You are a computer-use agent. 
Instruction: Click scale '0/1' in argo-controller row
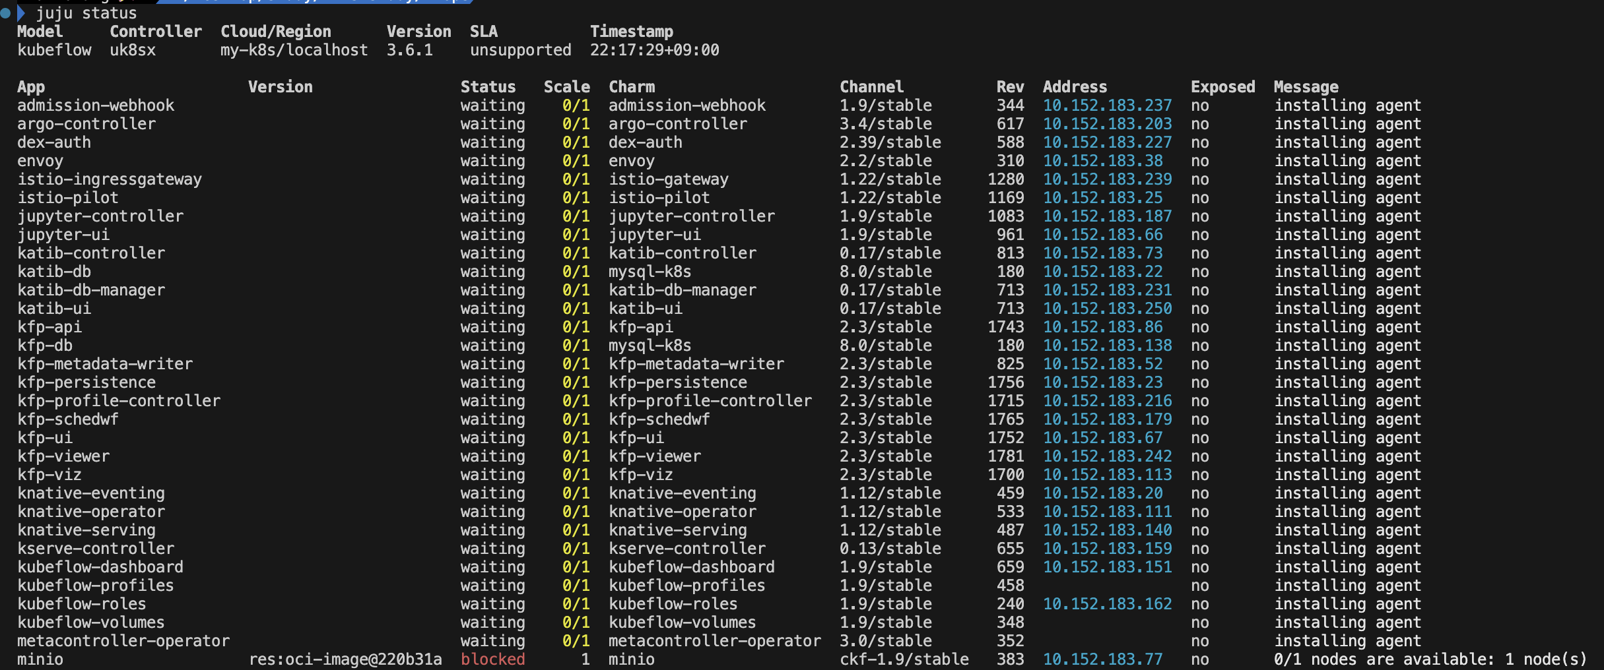576,124
